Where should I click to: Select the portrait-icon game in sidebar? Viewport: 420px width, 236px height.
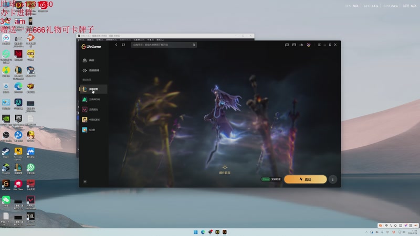coord(94,120)
